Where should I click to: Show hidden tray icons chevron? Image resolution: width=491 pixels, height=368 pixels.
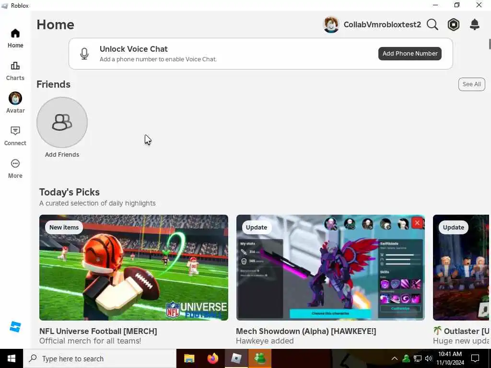click(x=395, y=358)
